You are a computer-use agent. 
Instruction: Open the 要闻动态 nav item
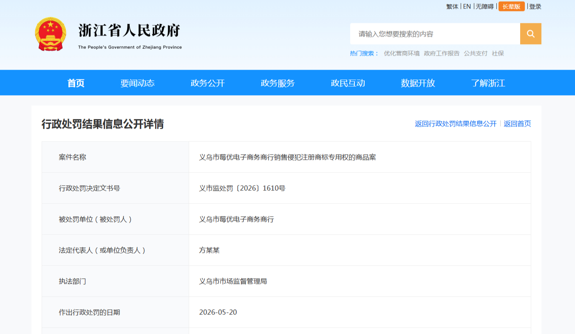(137, 83)
